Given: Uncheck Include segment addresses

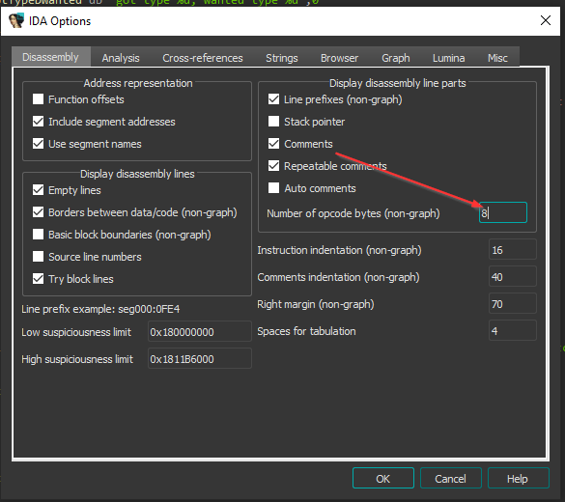Looking at the screenshot, I should pyautogui.click(x=38, y=122).
